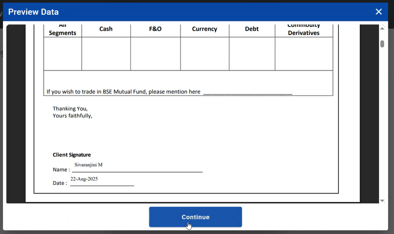Click the vertical scrollbar thumb

click(x=382, y=44)
